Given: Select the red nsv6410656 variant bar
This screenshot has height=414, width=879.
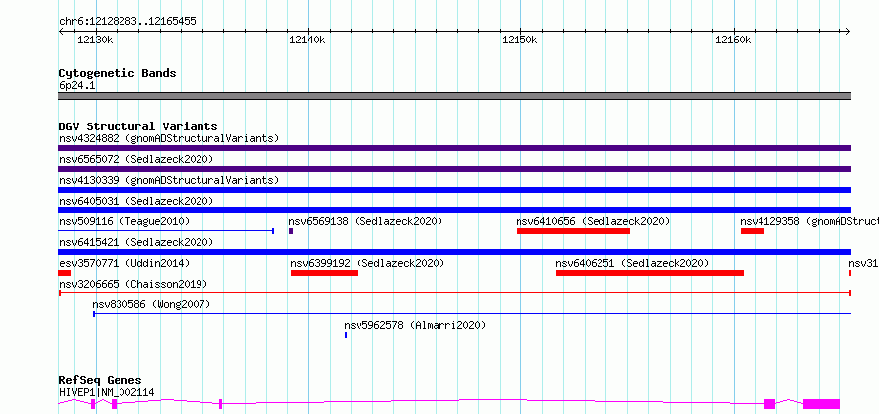Looking at the screenshot, I should click(x=573, y=231).
